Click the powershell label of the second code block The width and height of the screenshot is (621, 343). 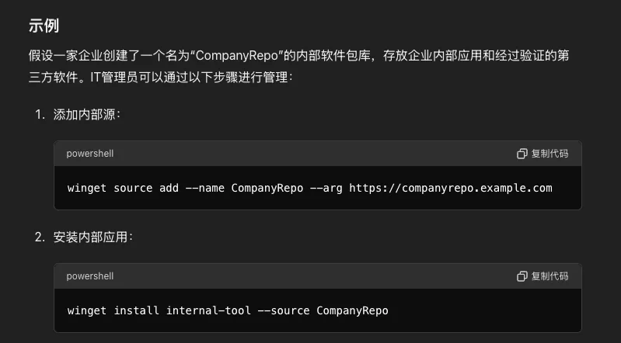point(90,276)
